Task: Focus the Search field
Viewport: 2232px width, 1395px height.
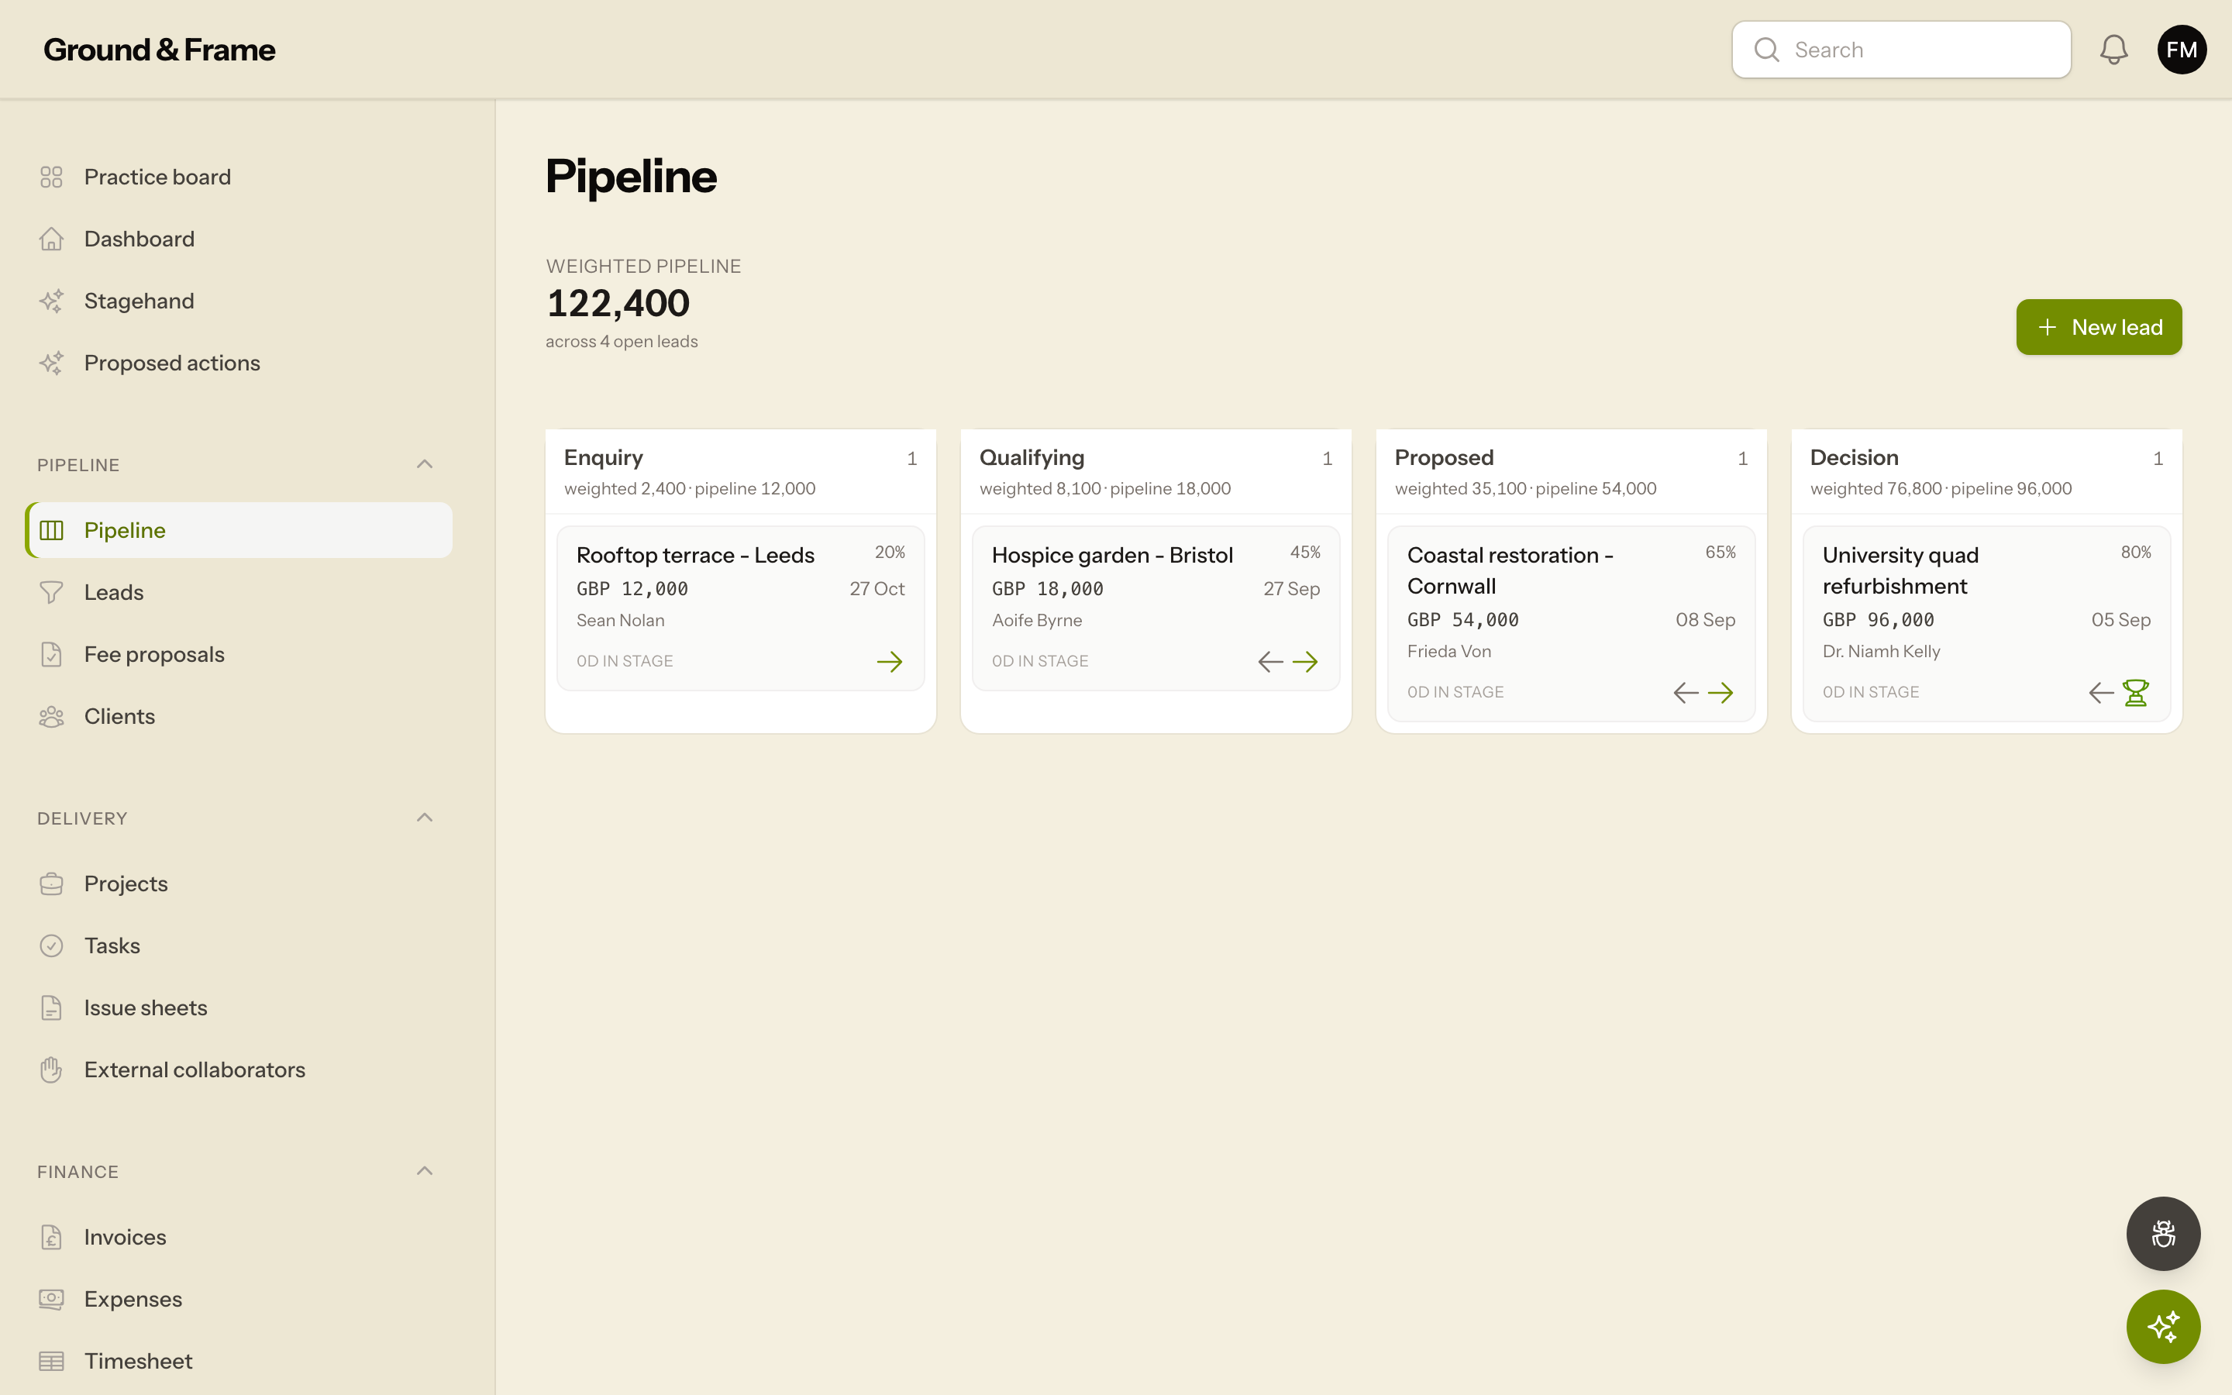Action: tap(1901, 50)
